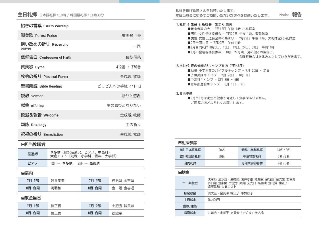Select the 十一条献金 label cell
The image size is (319, 225).
(x=190, y=183)
